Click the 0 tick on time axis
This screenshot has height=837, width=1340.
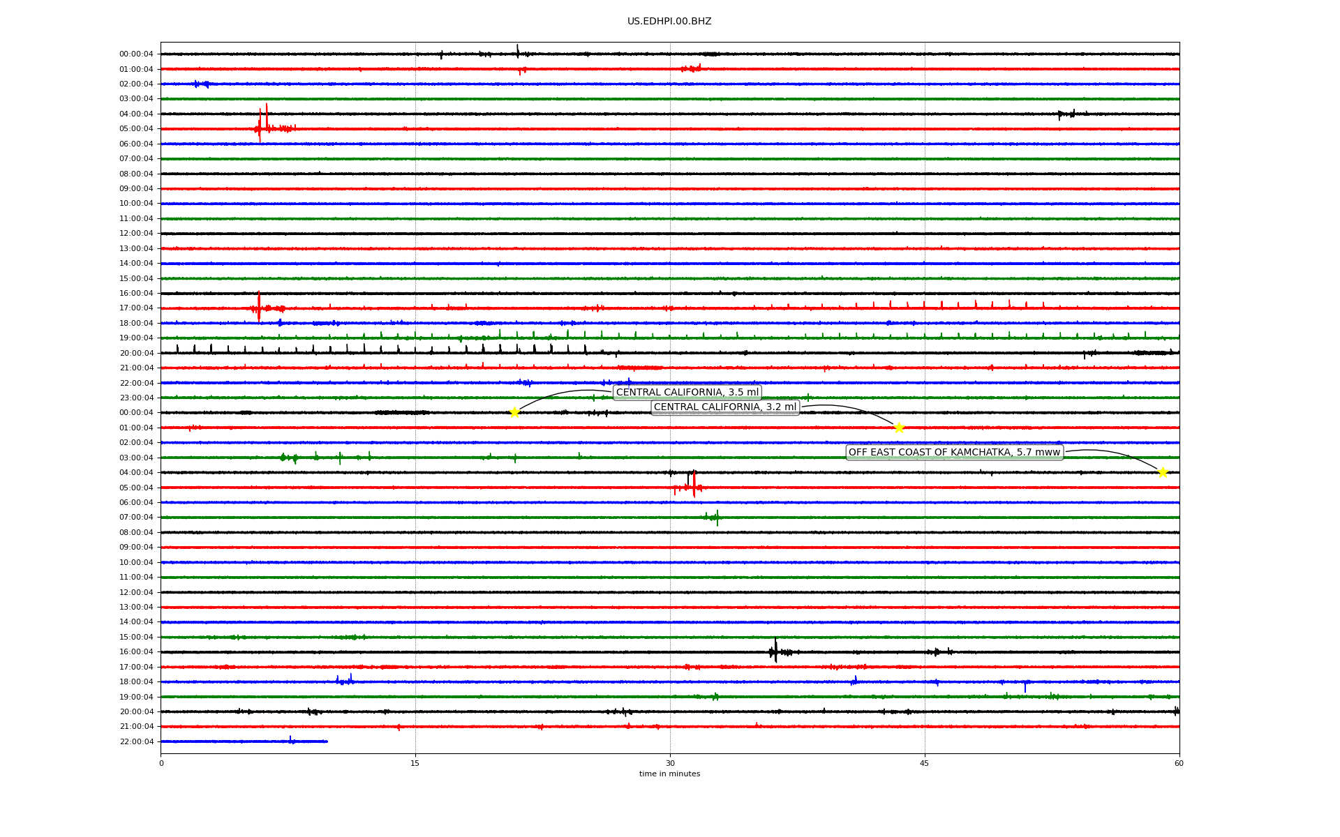(x=161, y=763)
